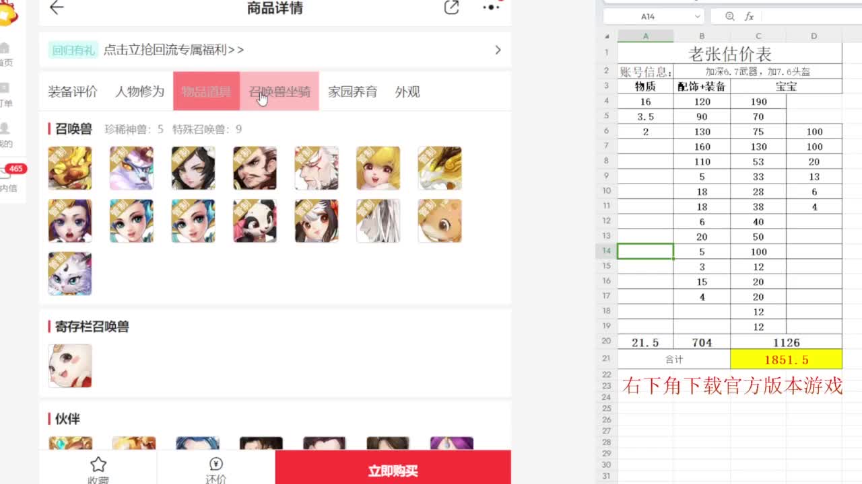Click red text 右下角下载官方版本游戏
The image size is (862, 484).
point(733,386)
